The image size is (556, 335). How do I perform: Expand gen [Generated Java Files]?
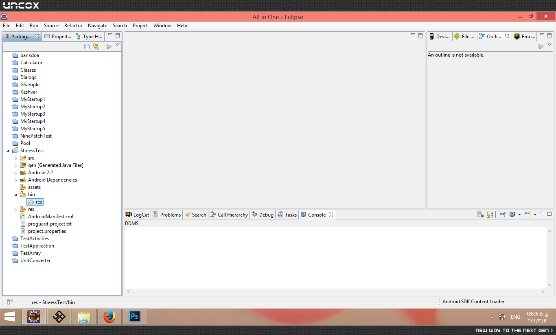pos(16,165)
